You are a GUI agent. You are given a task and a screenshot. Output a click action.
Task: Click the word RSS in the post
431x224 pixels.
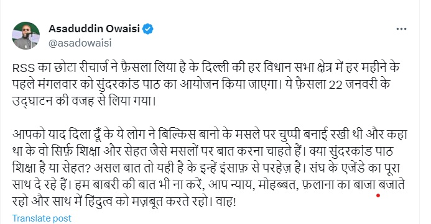click(24, 68)
